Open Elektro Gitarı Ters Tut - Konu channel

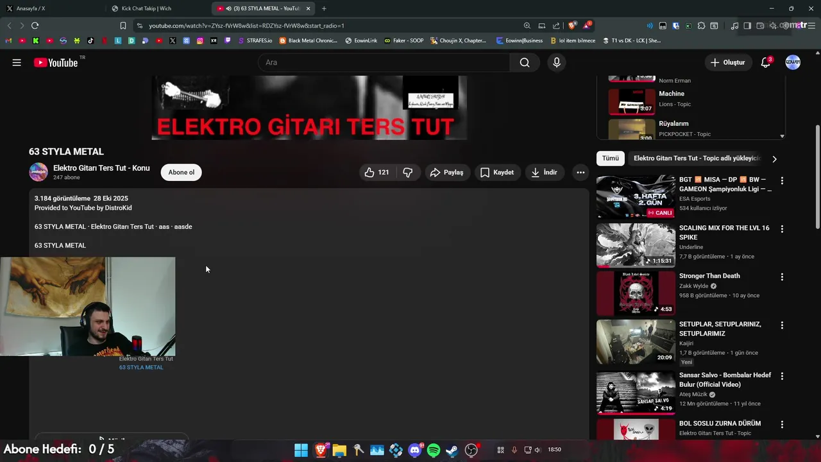pos(101,168)
